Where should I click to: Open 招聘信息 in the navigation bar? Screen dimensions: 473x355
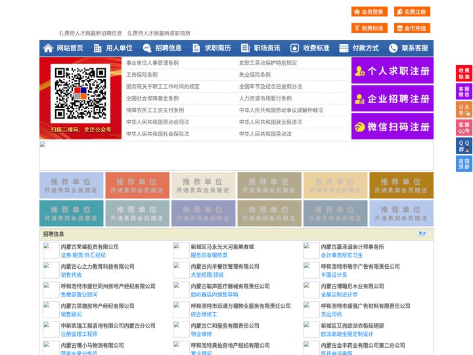[168, 48]
